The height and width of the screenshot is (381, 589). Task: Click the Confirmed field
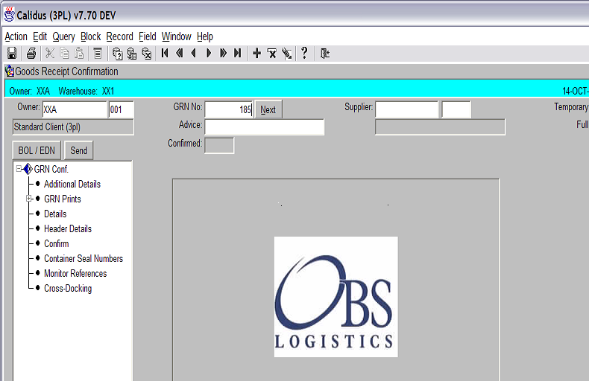point(219,146)
